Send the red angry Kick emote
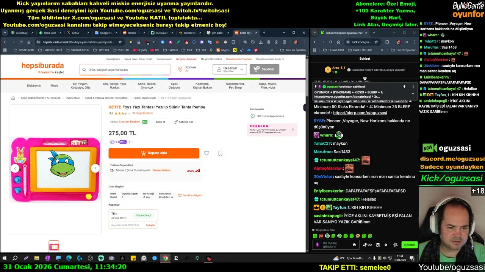Image resolution: width=485 pixels, height=272 pixels. (x=321, y=236)
